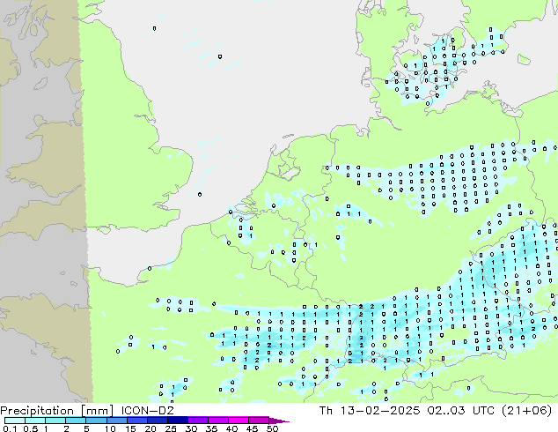
Task: Click the 0.1–0.5 mm legend color swatch
Action: click(x=15, y=421)
